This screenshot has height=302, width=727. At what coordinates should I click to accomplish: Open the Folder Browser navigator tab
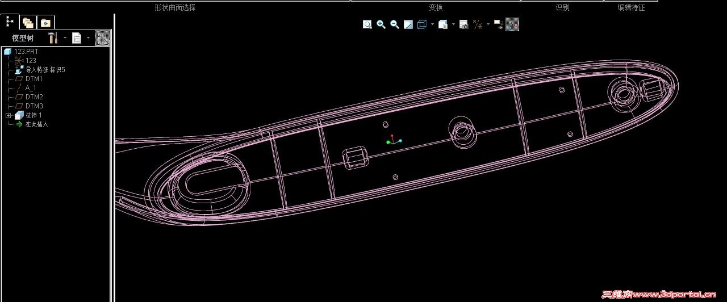coord(28,23)
